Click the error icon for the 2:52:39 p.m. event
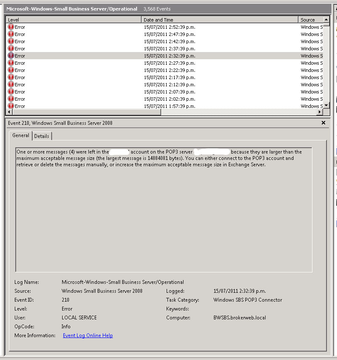Screen dimensions: 337x360 point(11,27)
